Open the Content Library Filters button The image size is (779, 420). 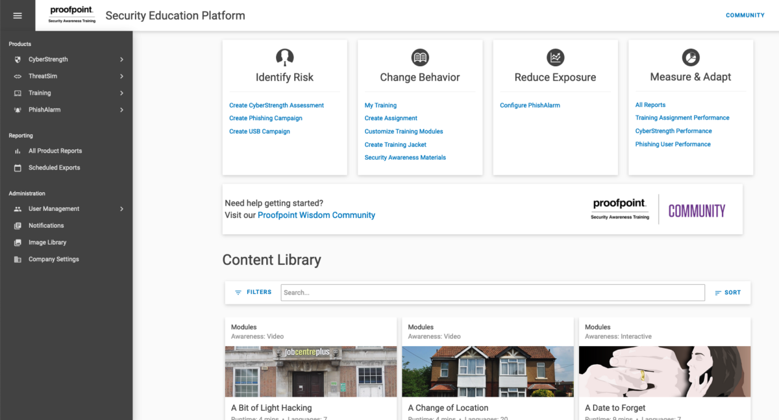[x=253, y=292]
